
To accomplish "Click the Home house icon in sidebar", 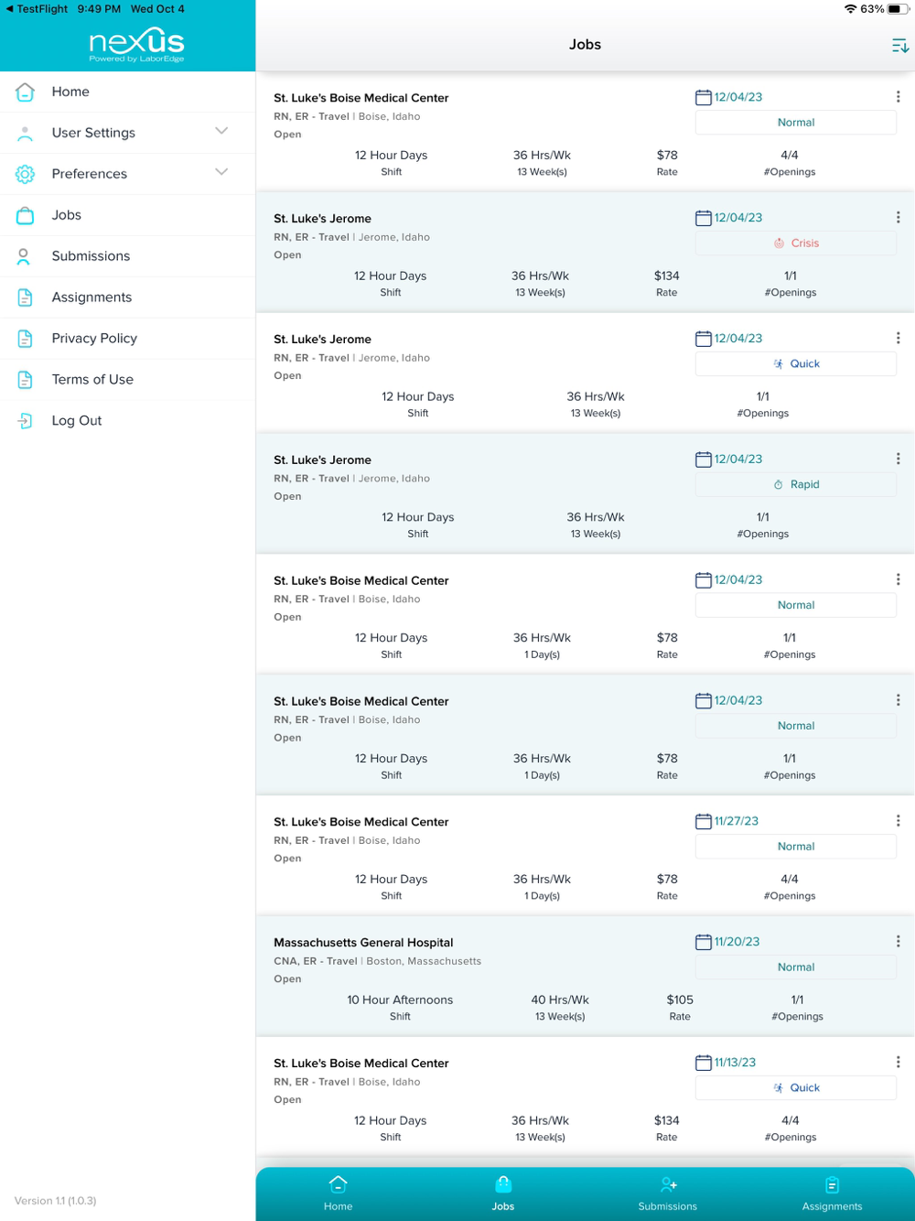I will click(26, 92).
